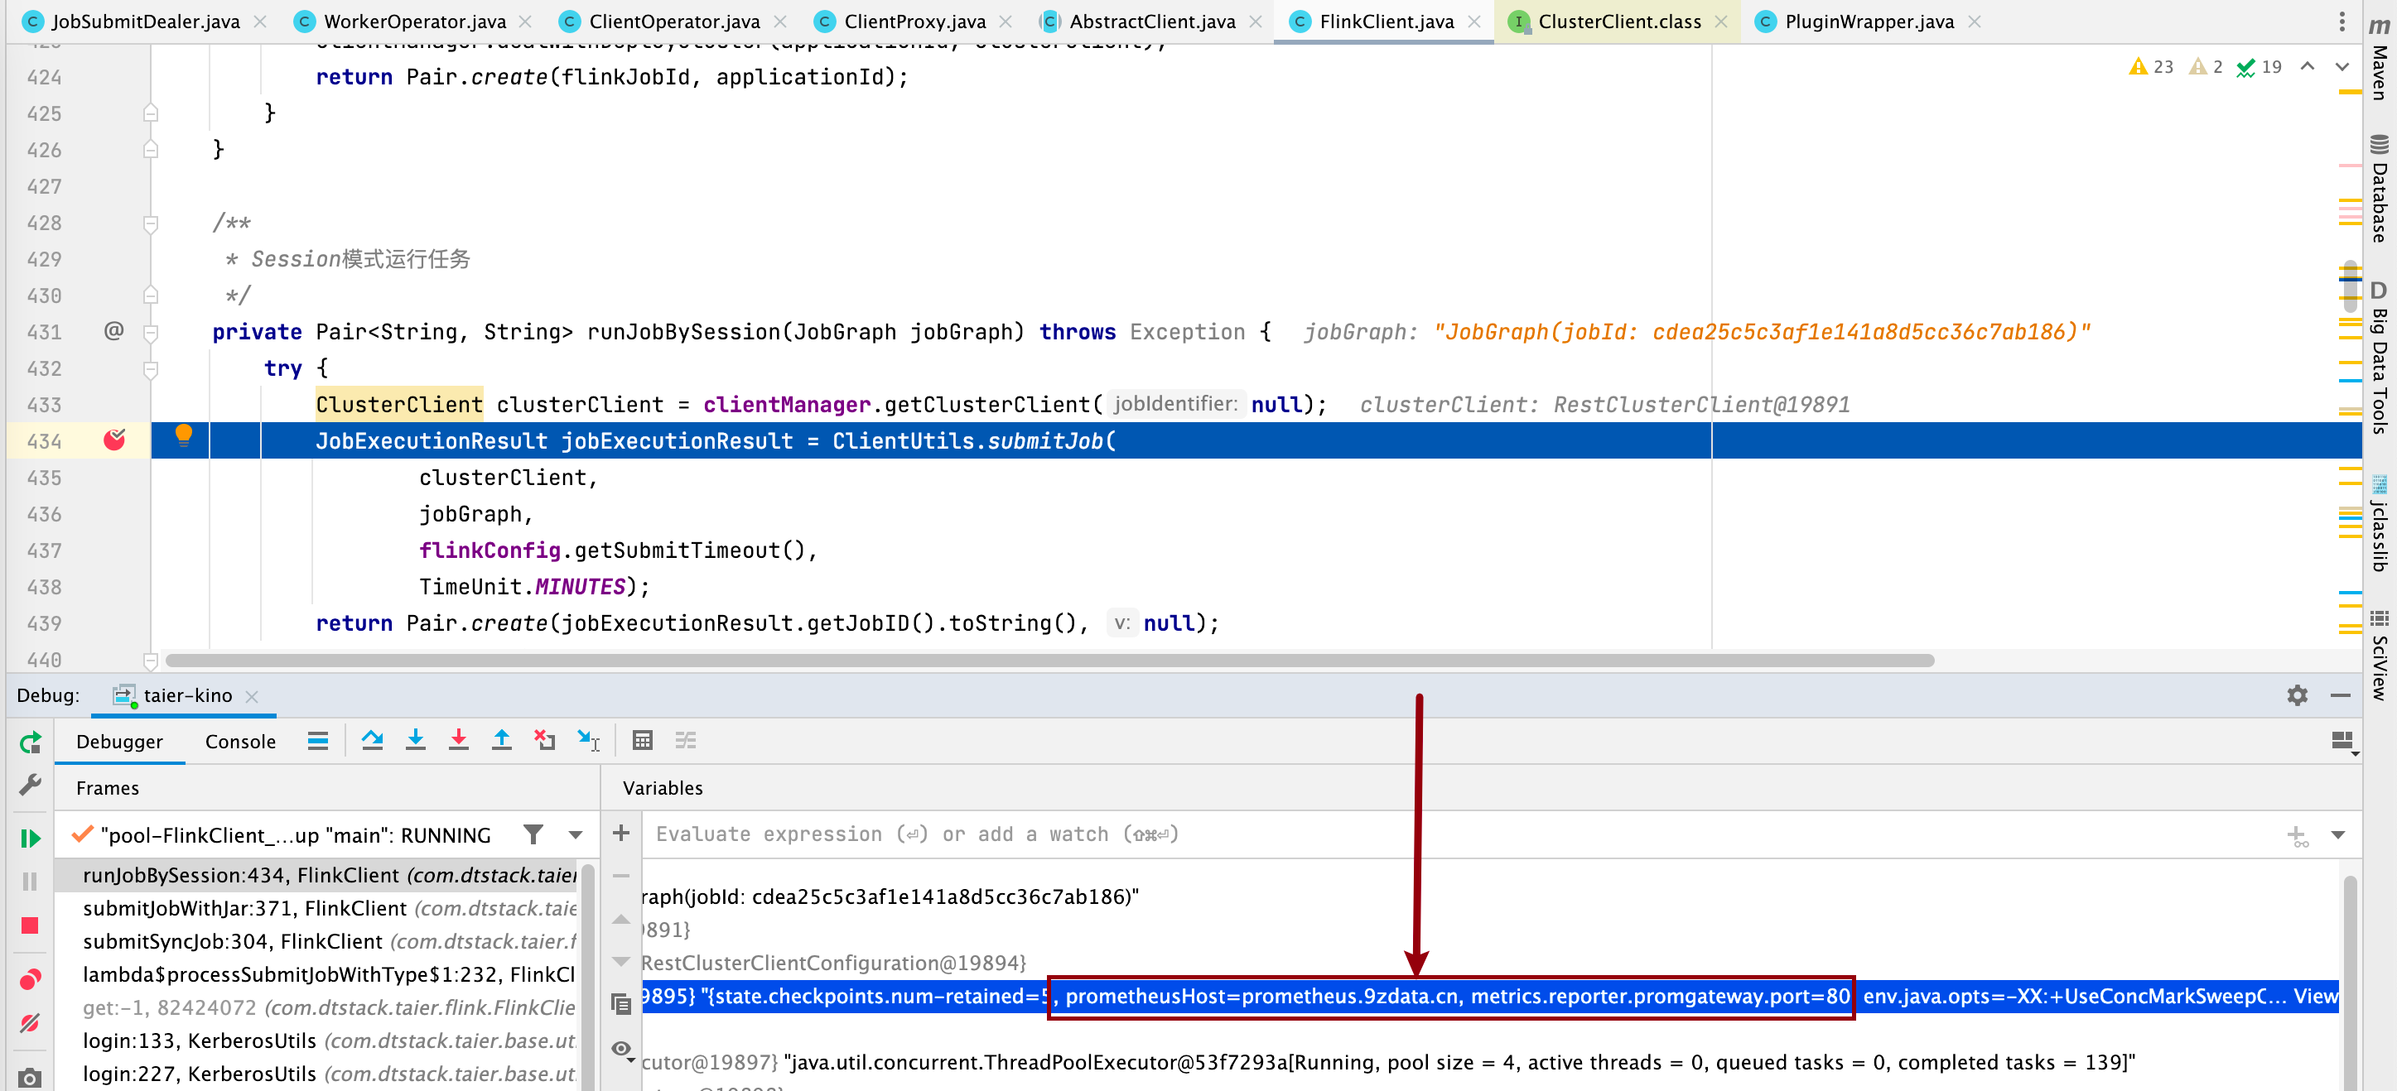Open debug settings gear icon

click(x=2297, y=694)
